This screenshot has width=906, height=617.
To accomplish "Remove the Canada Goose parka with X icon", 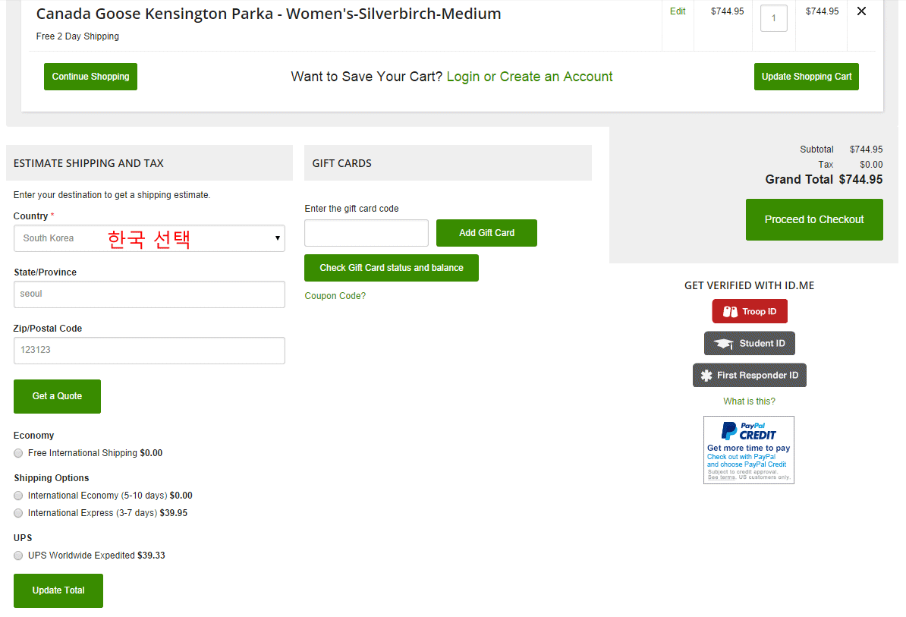I will pos(861,11).
